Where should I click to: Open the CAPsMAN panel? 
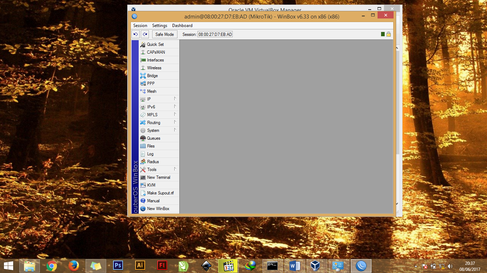point(159,52)
